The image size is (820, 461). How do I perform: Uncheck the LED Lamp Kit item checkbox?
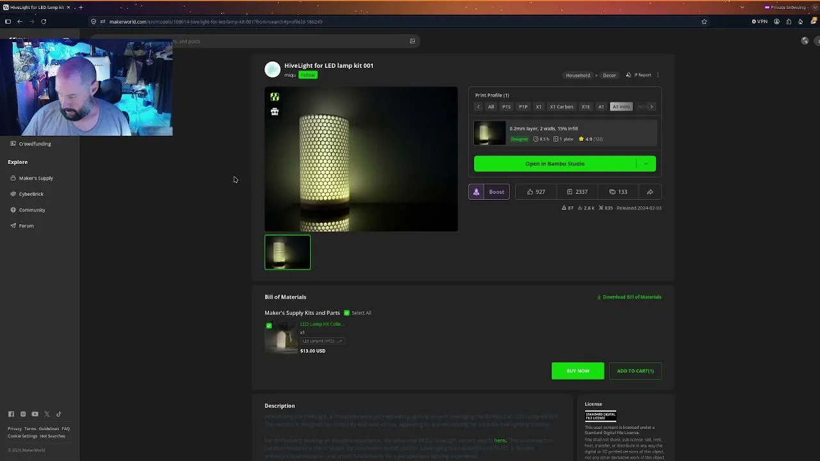point(269,326)
